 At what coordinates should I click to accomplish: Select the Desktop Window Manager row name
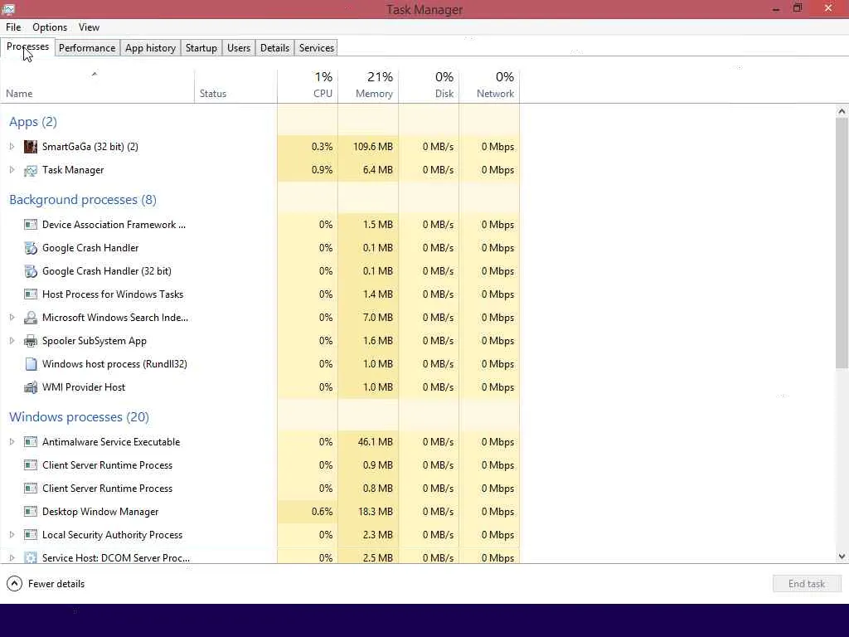[100, 512]
